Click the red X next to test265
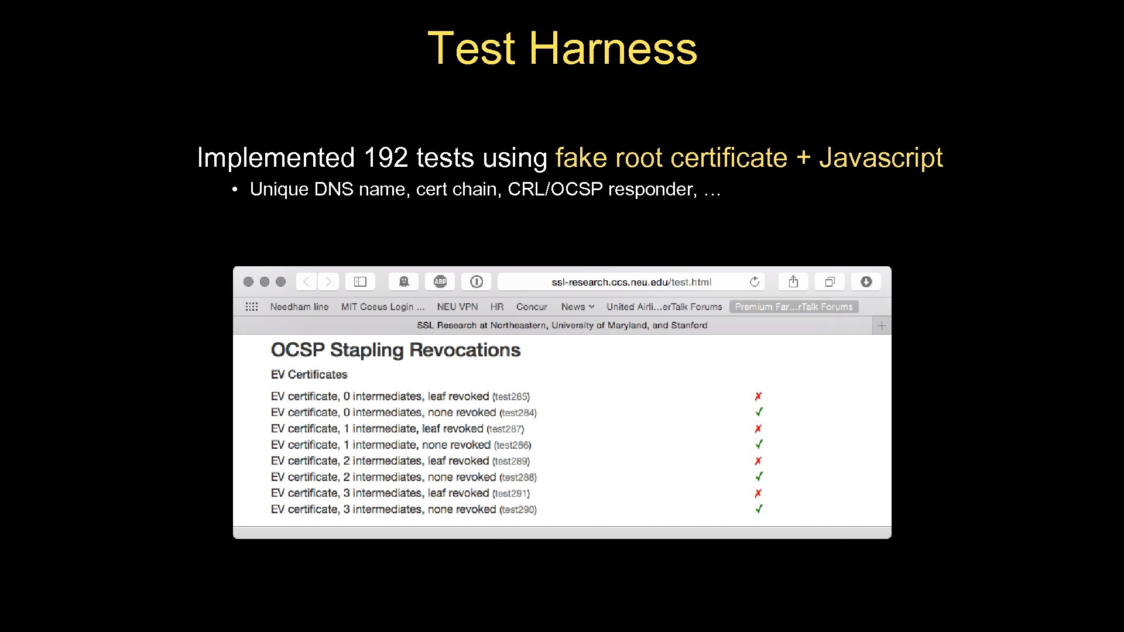1124x632 pixels. (x=758, y=396)
